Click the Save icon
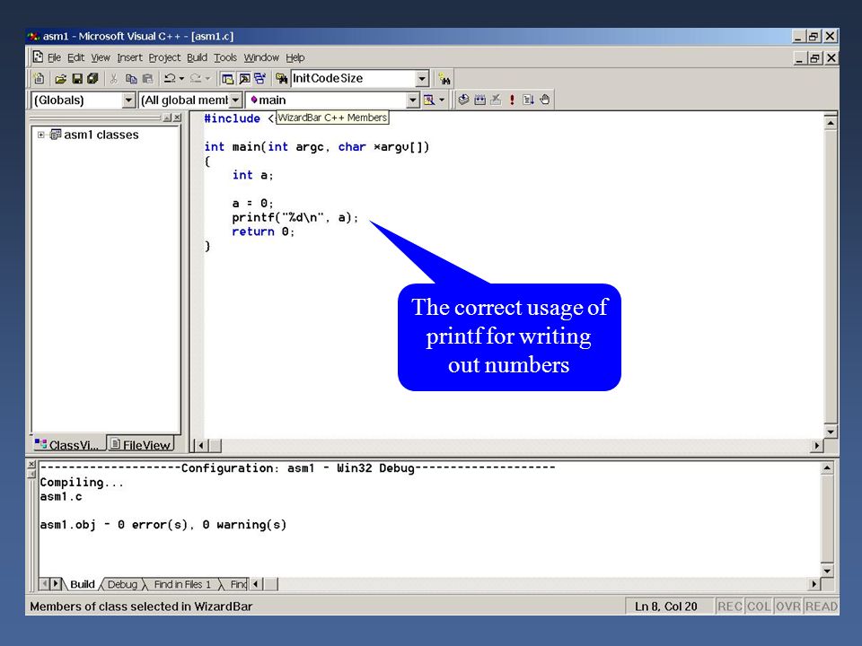The height and width of the screenshot is (646, 862). click(77, 79)
